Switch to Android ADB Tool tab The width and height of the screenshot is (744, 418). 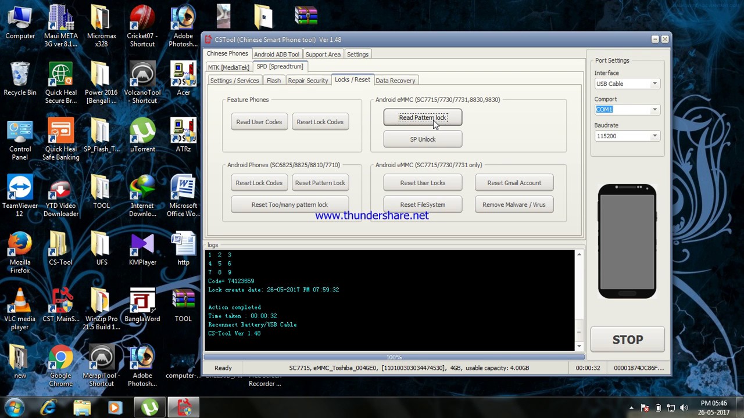pyautogui.click(x=277, y=54)
